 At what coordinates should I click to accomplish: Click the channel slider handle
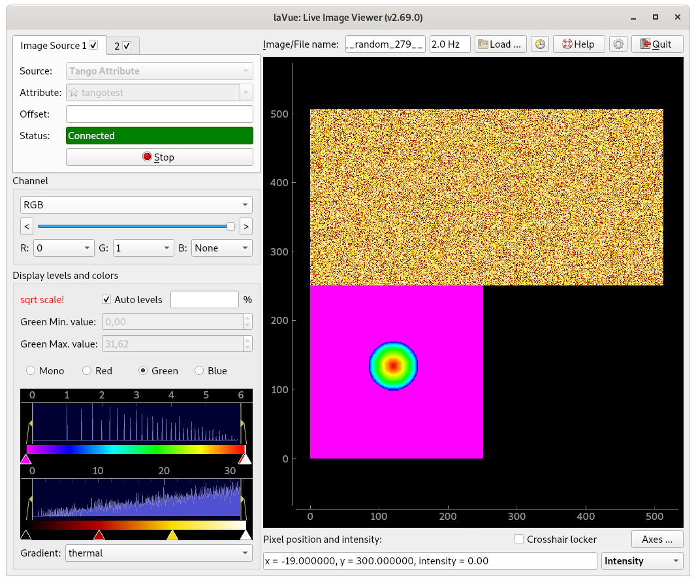coord(230,227)
